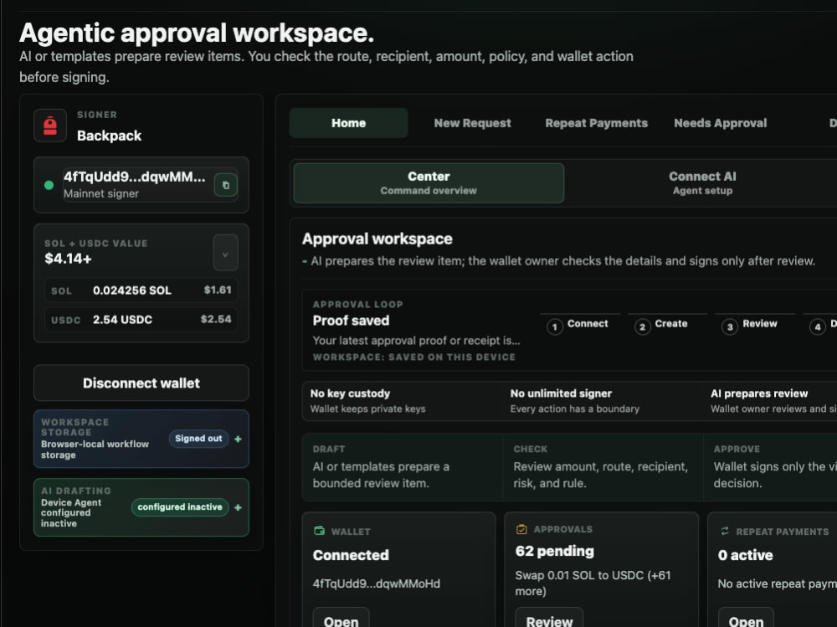Click the Approvals clipboard icon
The height and width of the screenshot is (627, 837).
521,529
